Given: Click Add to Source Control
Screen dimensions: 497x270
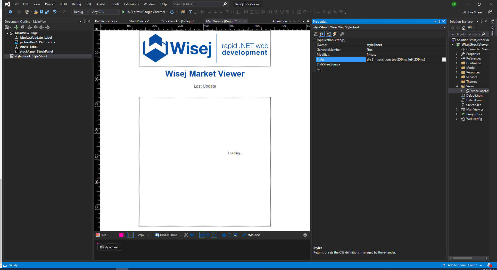Looking at the screenshot, I should pyautogui.click(x=463, y=265).
